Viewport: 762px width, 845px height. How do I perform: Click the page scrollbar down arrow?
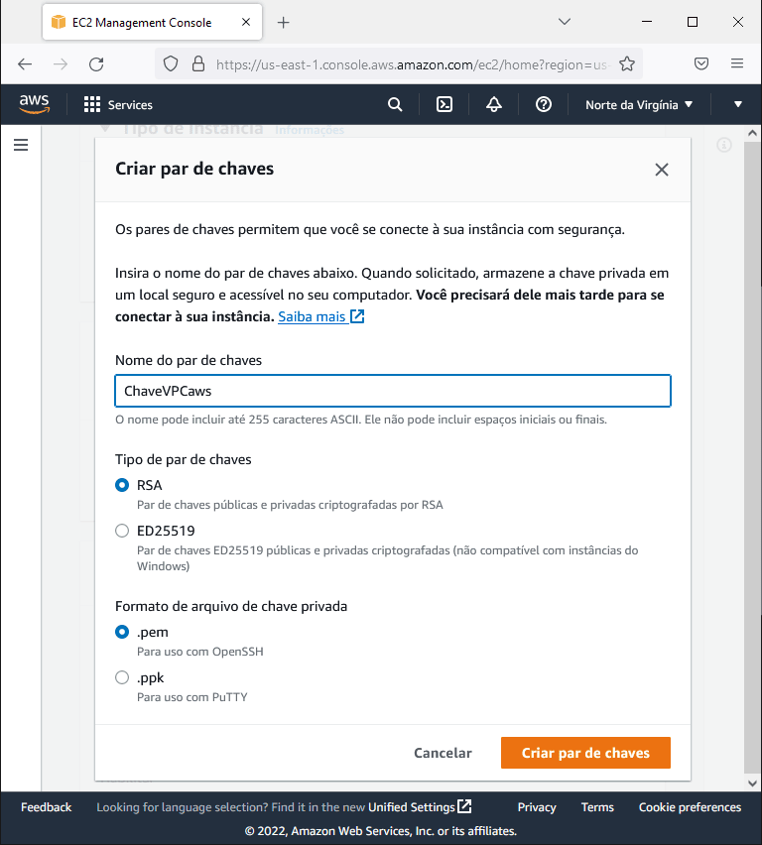pyautogui.click(x=752, y=784)
